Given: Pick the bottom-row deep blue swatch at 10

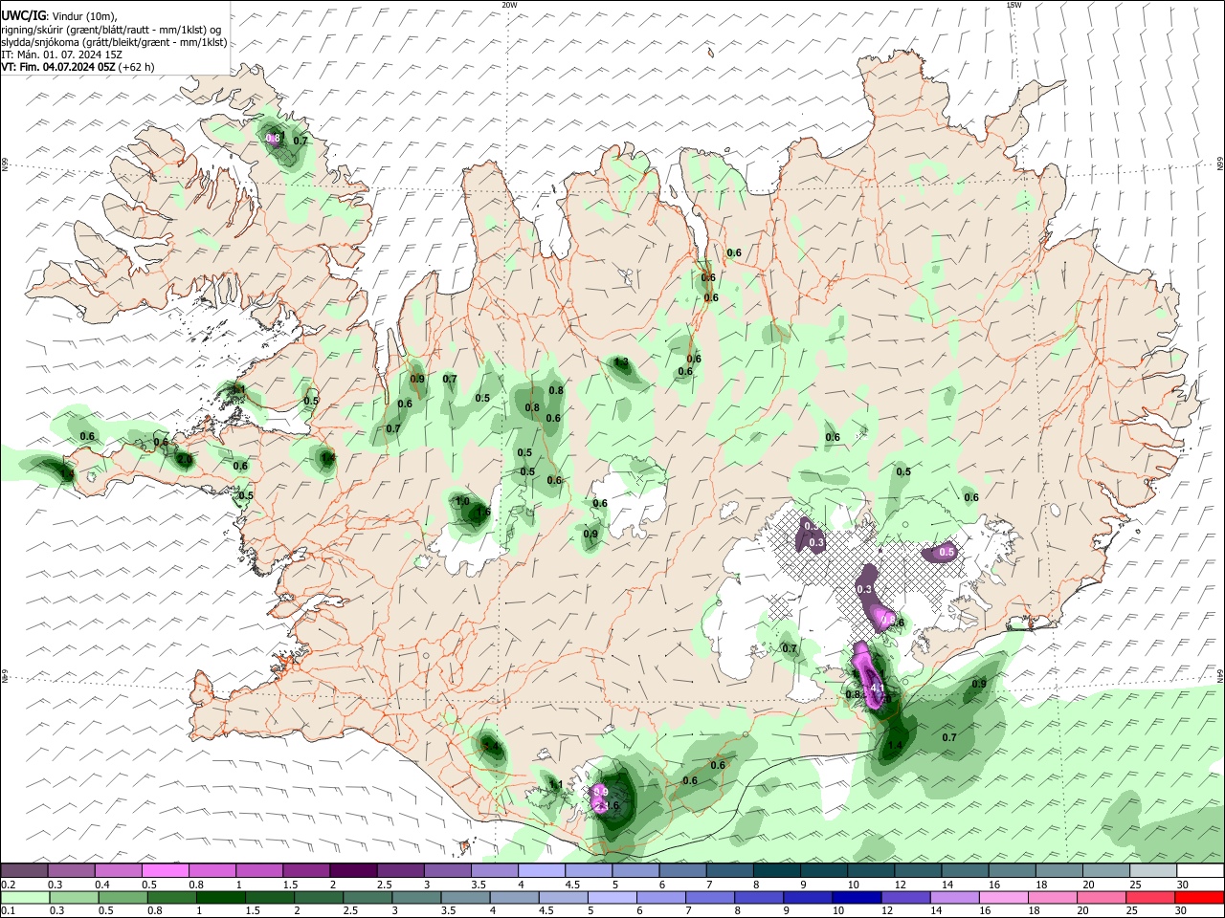Looking at the screenshot, I should click(x=857, y=898).
